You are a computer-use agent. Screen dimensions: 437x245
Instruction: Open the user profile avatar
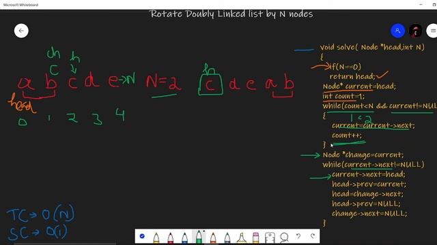pos(416,31)
